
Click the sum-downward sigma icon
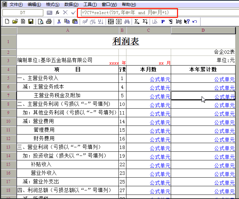145,21
